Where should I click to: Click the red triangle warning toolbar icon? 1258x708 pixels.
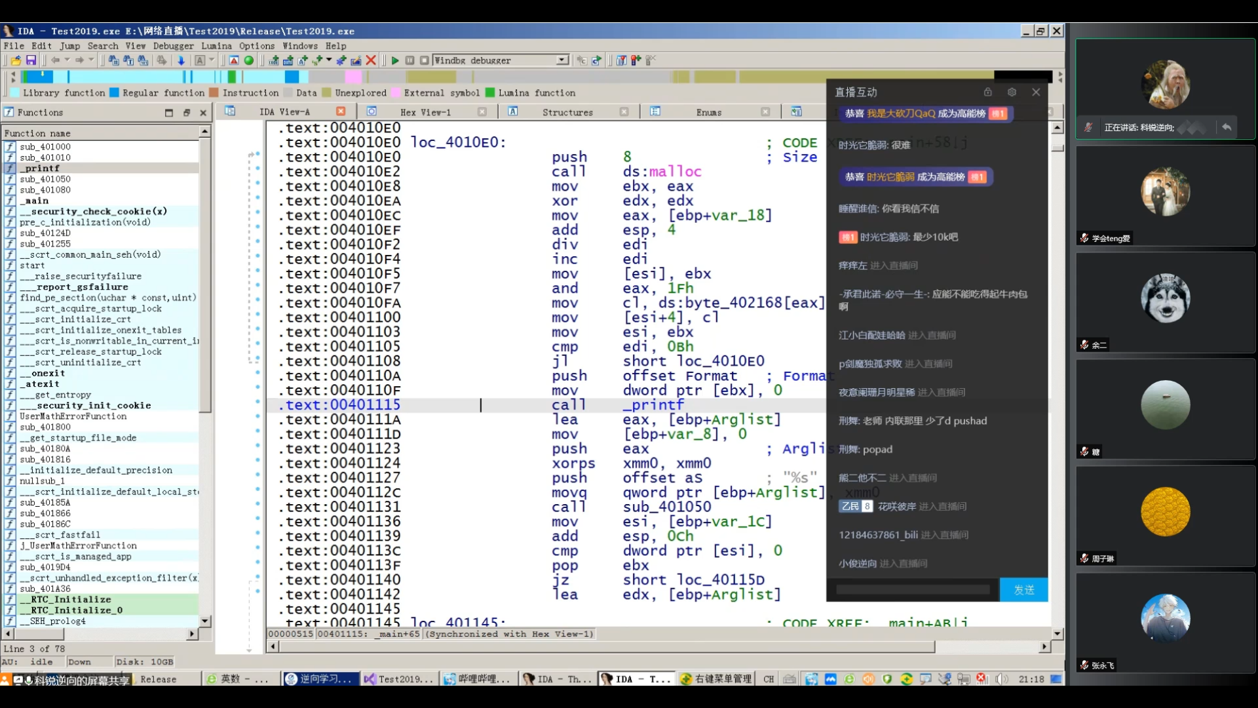pos(234,60)
